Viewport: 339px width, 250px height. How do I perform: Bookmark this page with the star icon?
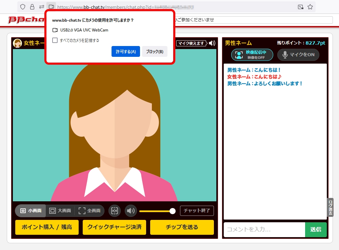coord(310,7)
